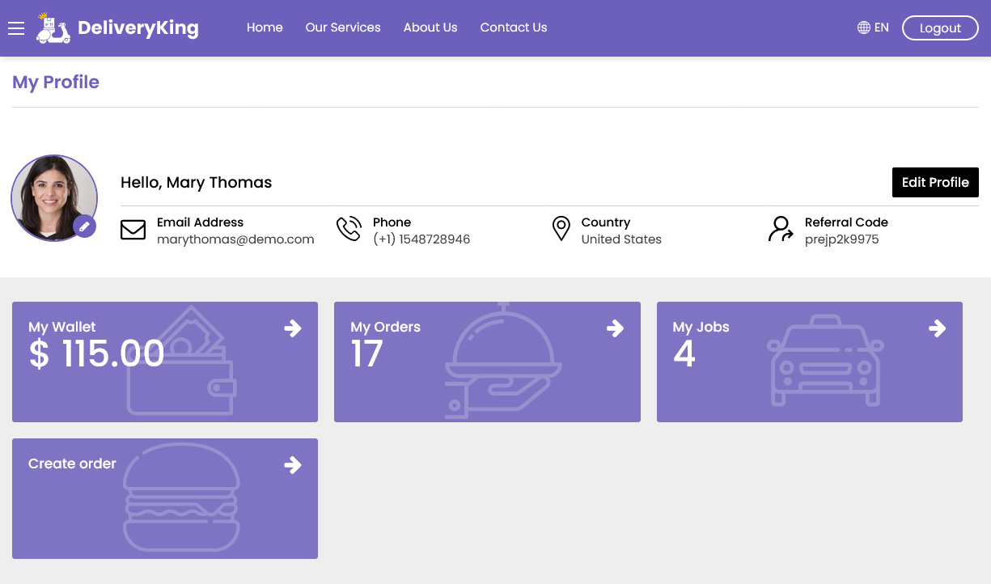Click the envelope email icon

[133, 230]
